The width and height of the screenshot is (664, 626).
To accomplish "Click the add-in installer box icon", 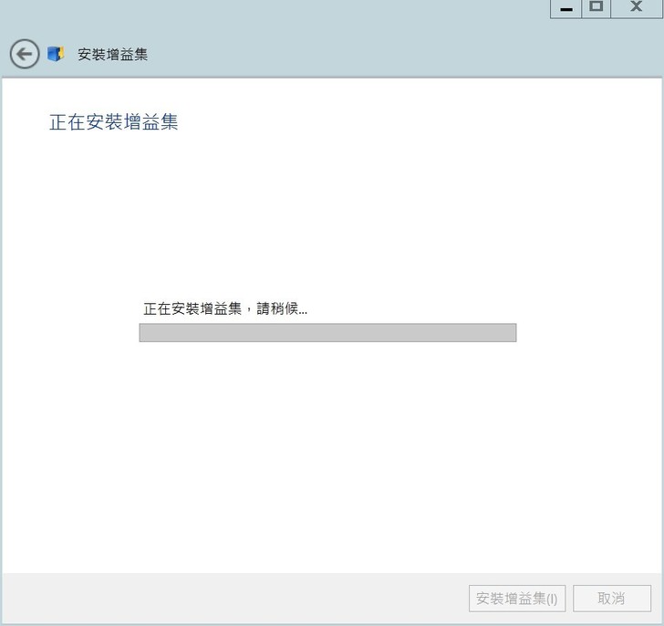I will click(x=56, y=54).
